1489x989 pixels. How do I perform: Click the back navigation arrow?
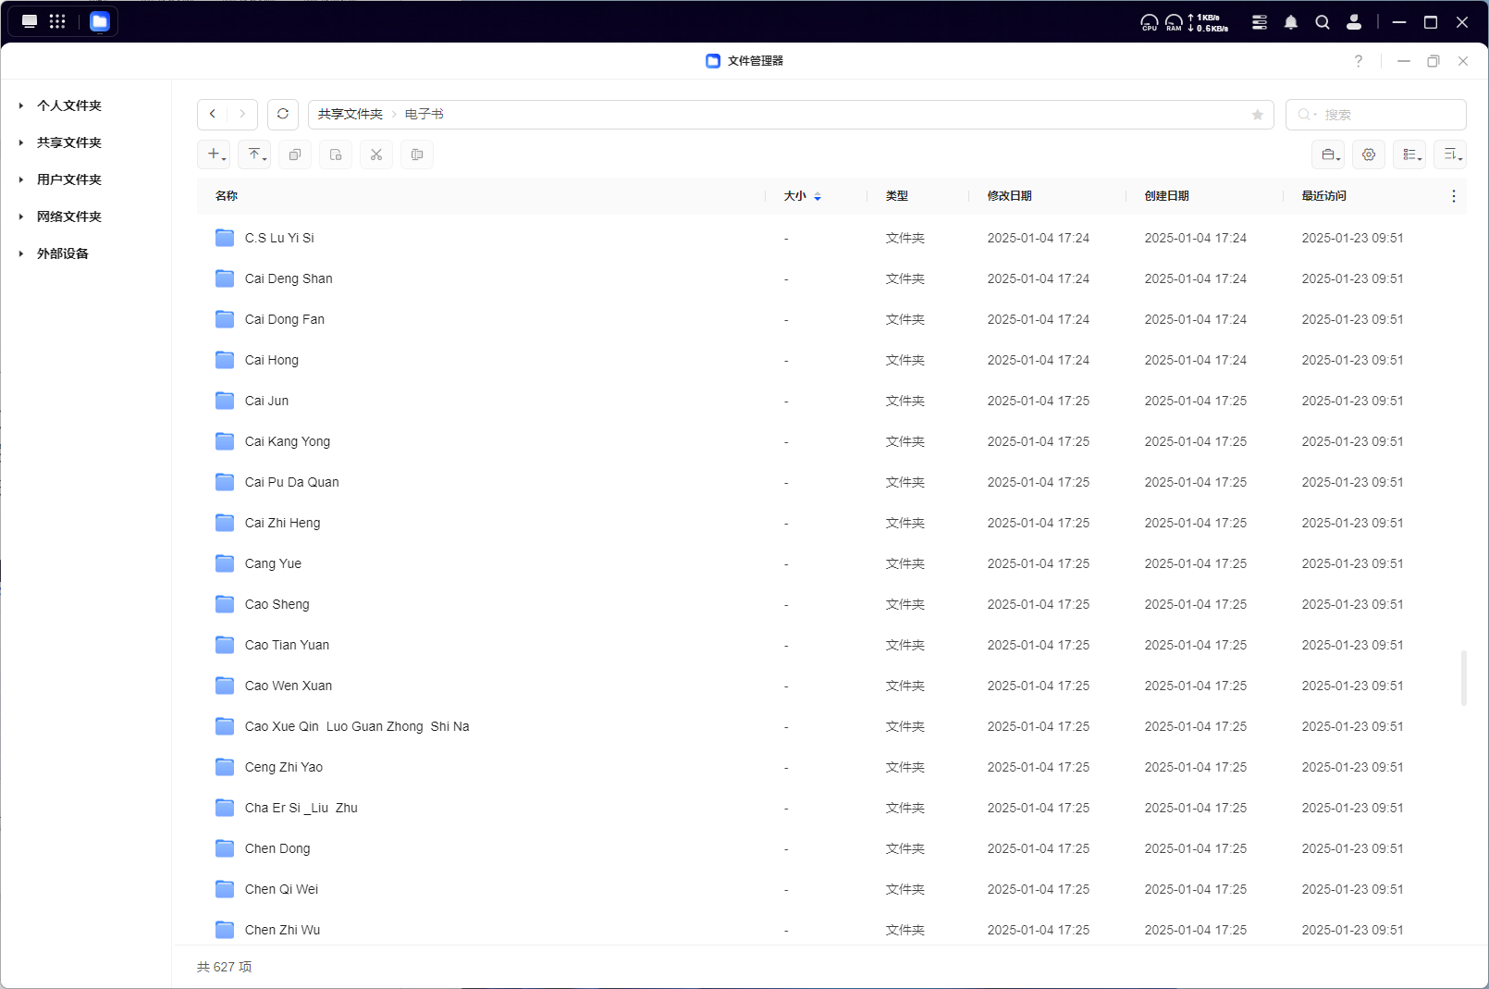coord(213,114)
